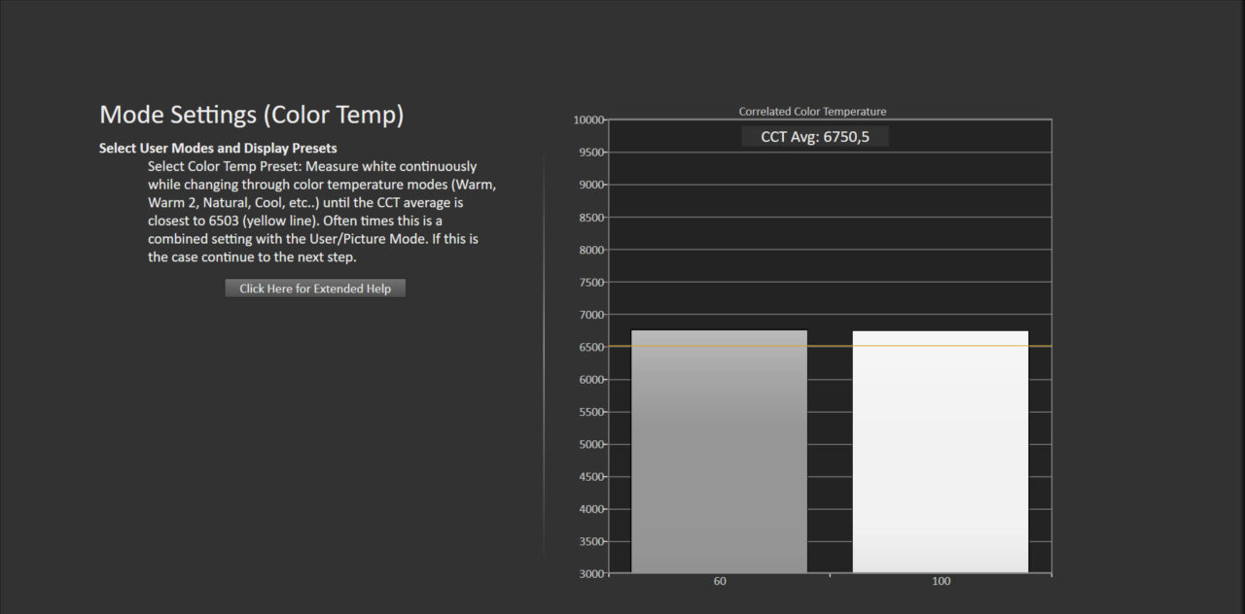
Task: Click the 'Click Here for Extended Help' button
Action: click(315, 289)
